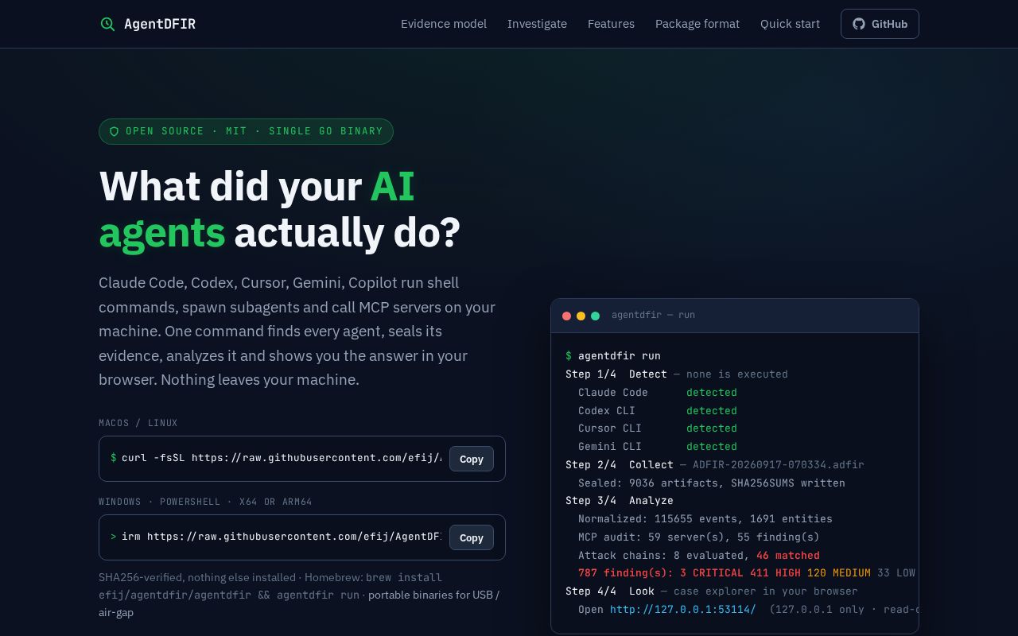The height and width of the screenshot is (636, 1018).
Task: Click the curl -fsSL command text
Action: tap(282, 458)
